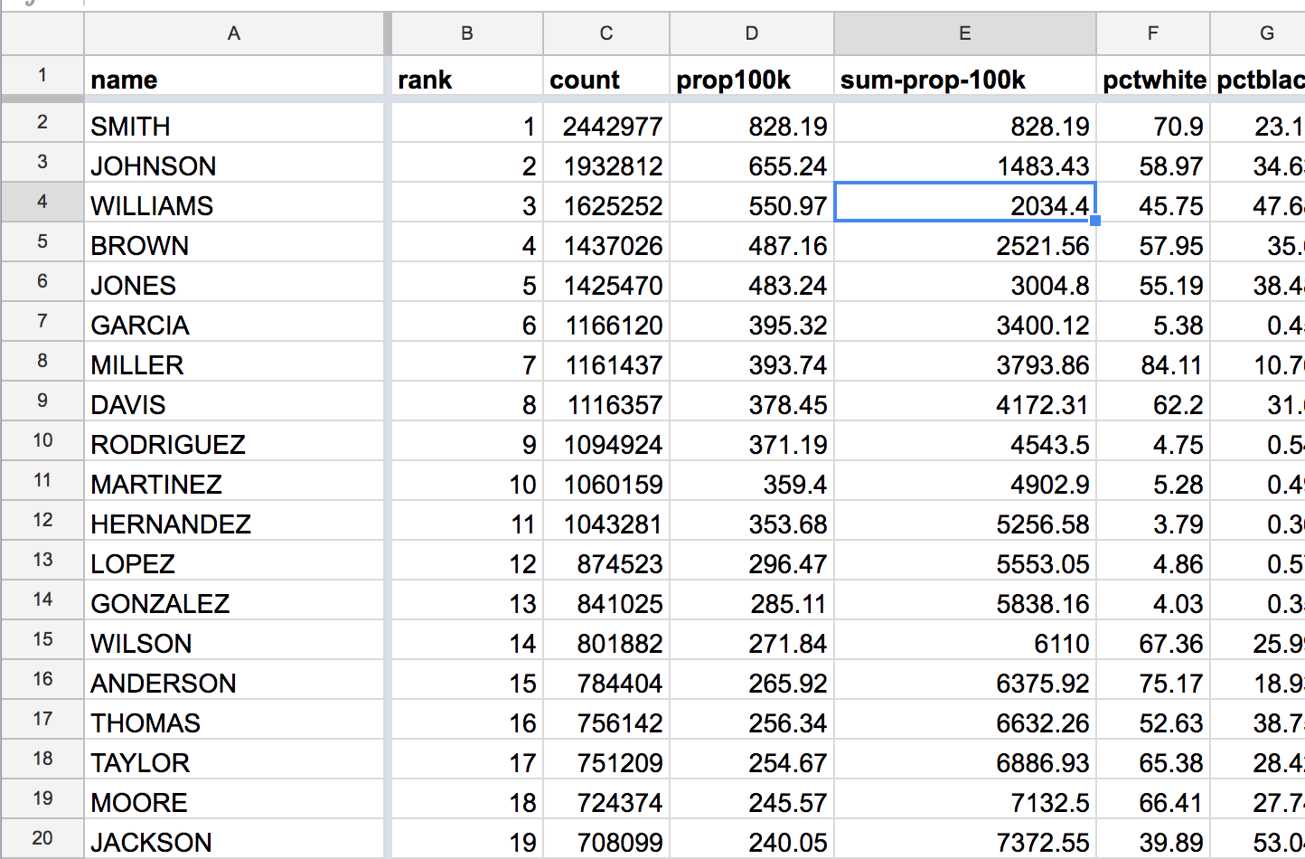Click count cell 708099
Image resolution: width=1305 pixels, height=859 pixels.
point(606,839)
